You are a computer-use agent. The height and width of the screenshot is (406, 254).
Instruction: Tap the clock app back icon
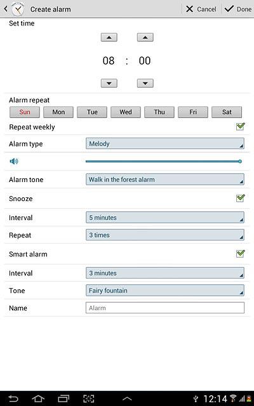tap(14, 9)
